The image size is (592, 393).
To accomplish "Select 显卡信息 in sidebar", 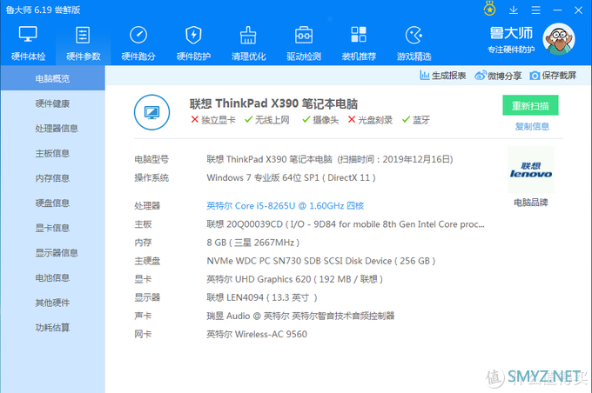I will (52, 228).
